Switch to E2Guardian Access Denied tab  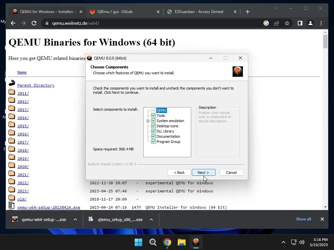pyautogui.click(x=202, y=12)
